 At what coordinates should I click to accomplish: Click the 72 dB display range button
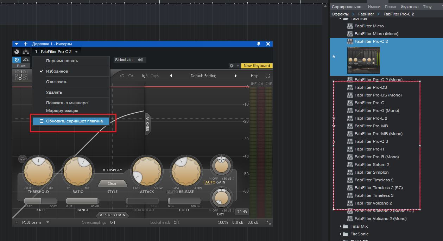tap(242, 212)
